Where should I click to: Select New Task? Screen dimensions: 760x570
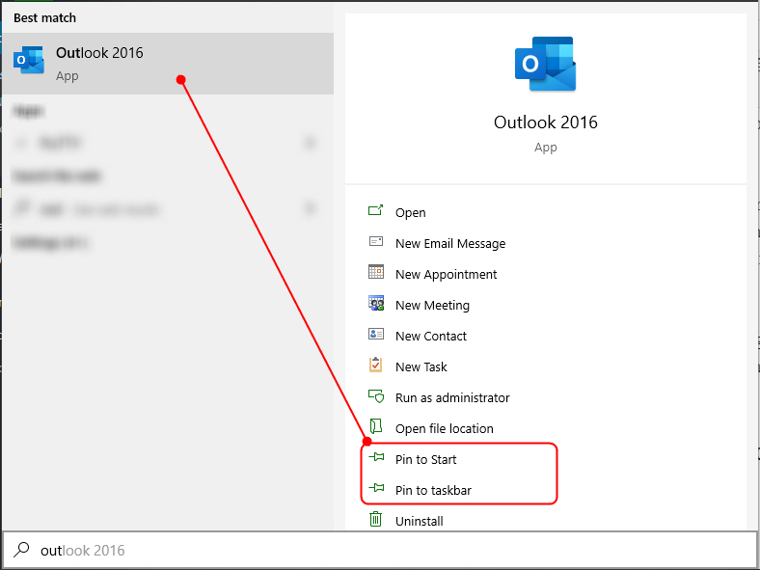421,366
